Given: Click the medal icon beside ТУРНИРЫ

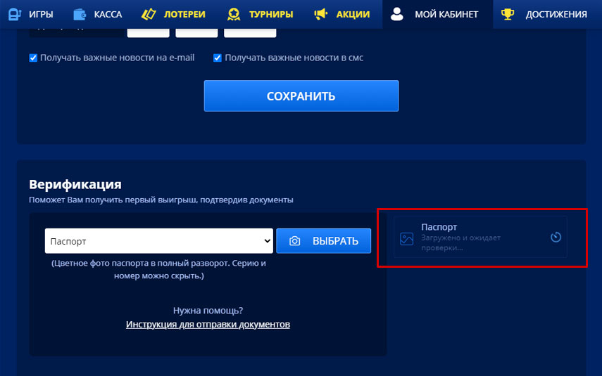Looking at the screenshot, I should coord(234,14).
